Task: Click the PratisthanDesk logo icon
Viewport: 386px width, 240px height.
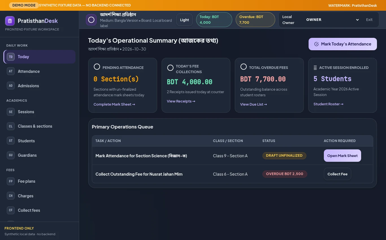Action: [10, 21]
